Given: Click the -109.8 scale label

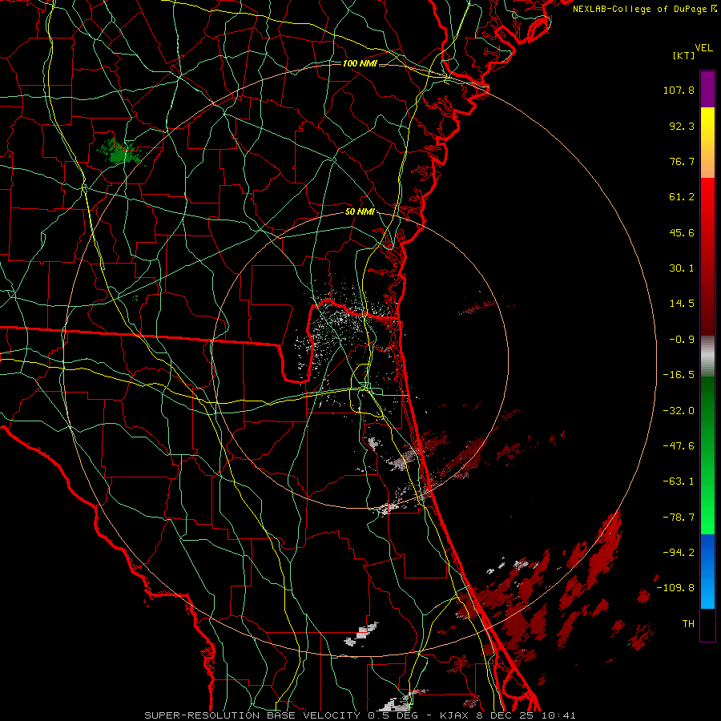Looking at the screenshot, I should tap(676, 588).
